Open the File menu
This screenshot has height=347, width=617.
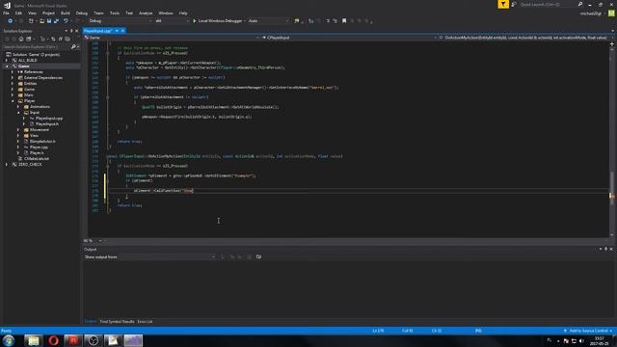click(x=6, y=13)
